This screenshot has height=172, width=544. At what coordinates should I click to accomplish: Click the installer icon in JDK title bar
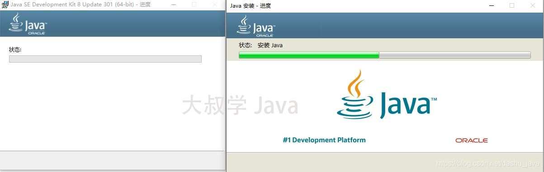[5, 5]
